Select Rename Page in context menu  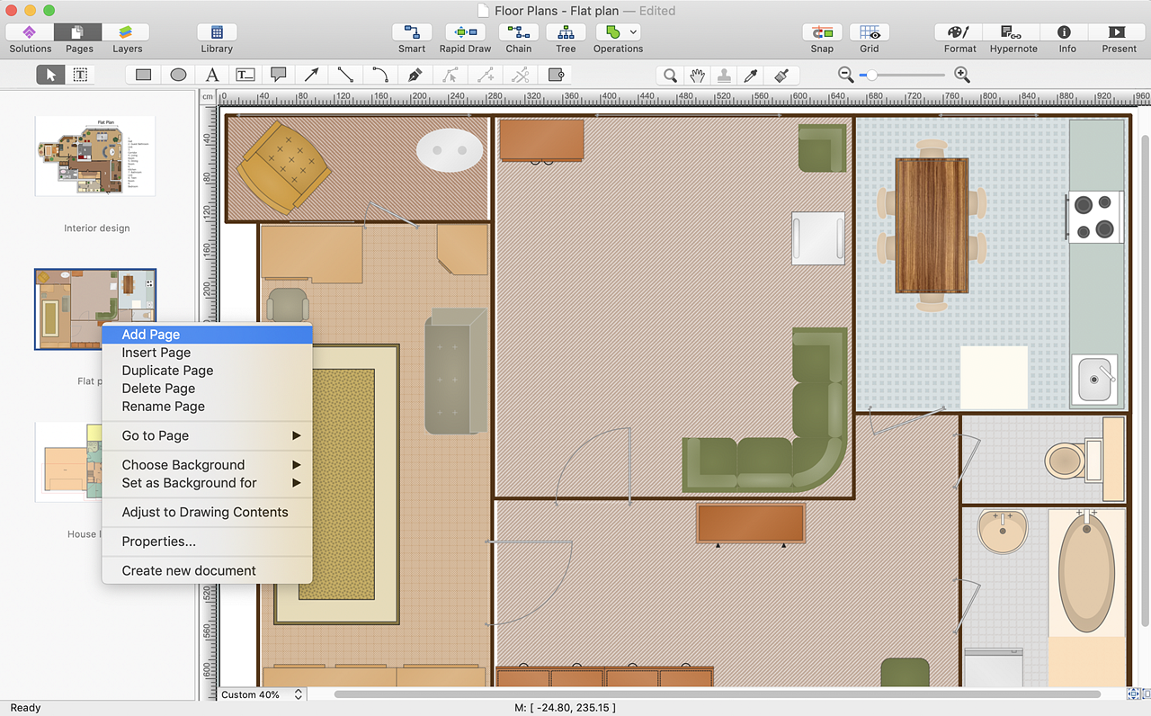click(x=163, y=407)
